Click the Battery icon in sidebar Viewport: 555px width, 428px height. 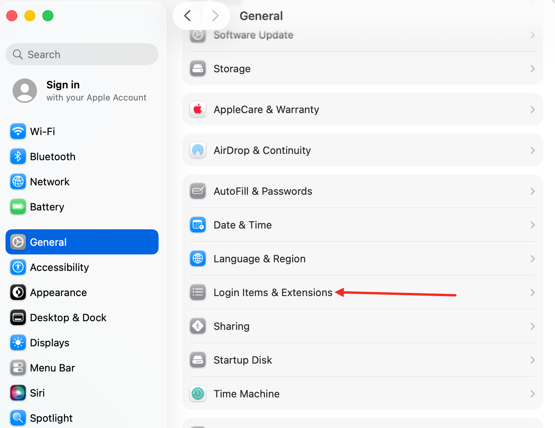[x=18, y=207]
